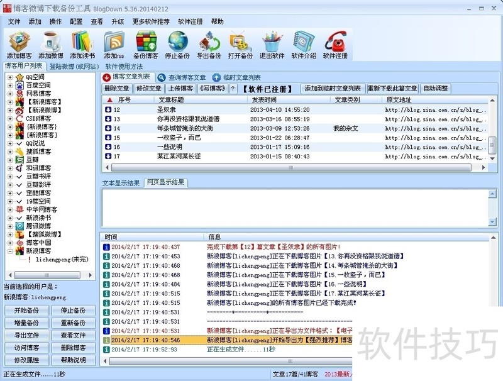Expand the QQ空间 tree node

point(10,77)
